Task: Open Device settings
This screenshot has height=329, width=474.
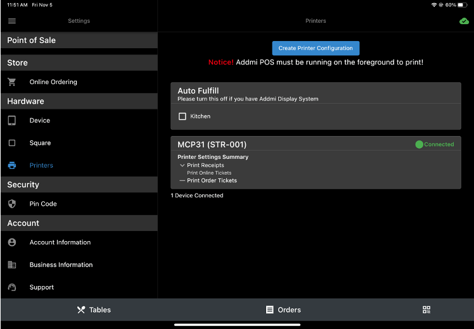Action: [x=79, y=120]
